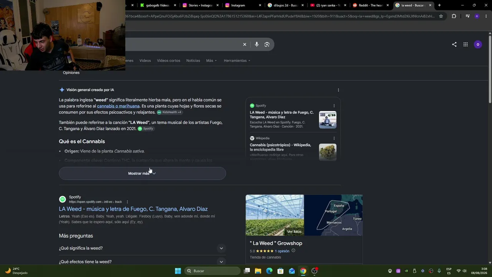Open the browser extensions menu
The width and height of the screenshot is (492, 277).
click(x=454, y=16)
